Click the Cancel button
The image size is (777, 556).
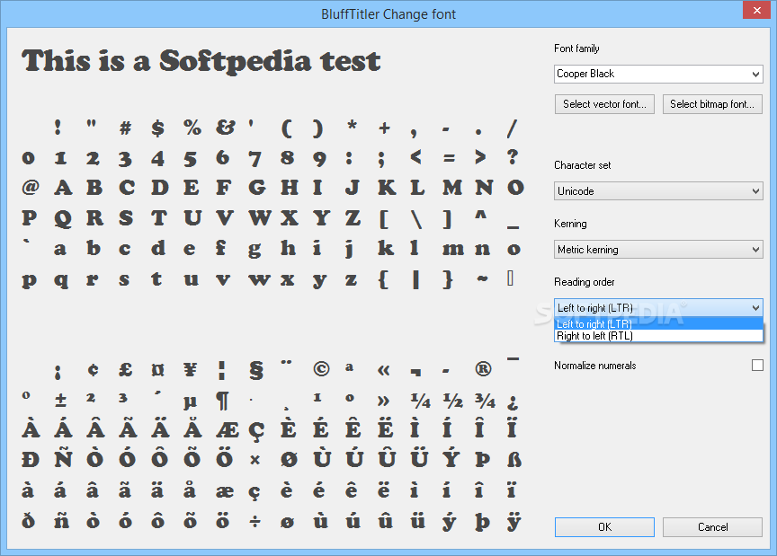click(712, 527)
